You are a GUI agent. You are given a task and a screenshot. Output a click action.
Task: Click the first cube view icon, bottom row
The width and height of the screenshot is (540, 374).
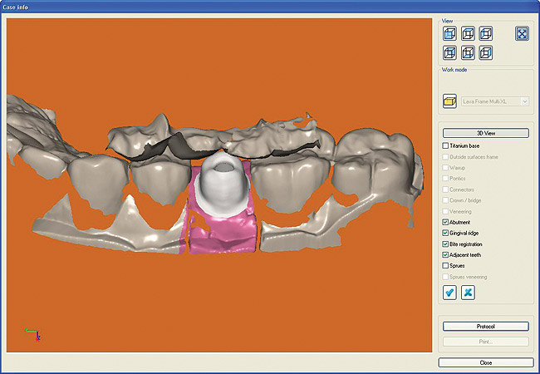[449, 53]
